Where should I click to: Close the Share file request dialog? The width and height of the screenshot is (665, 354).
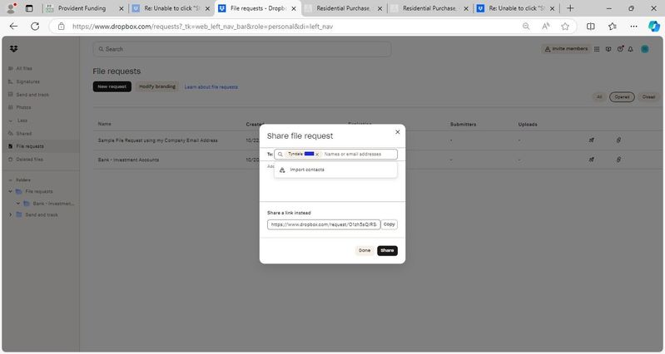tap(397, 132)
